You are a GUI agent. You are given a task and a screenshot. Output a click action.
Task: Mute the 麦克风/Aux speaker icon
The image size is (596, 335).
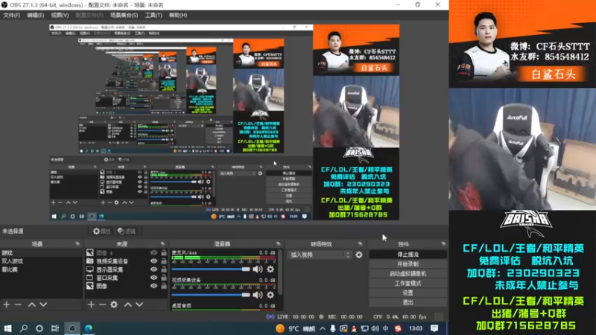[258, 269]
